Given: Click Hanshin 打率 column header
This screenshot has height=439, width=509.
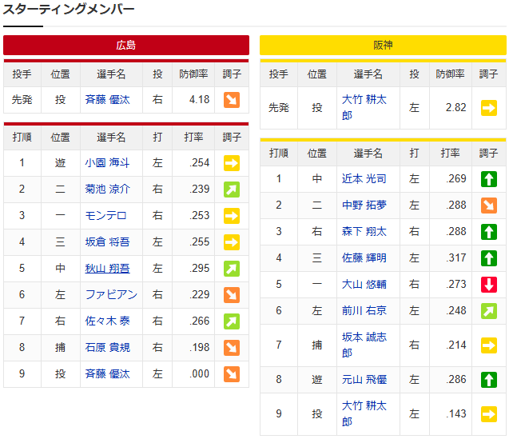Looking at the screenshot, I should click(x=450, y=153).
